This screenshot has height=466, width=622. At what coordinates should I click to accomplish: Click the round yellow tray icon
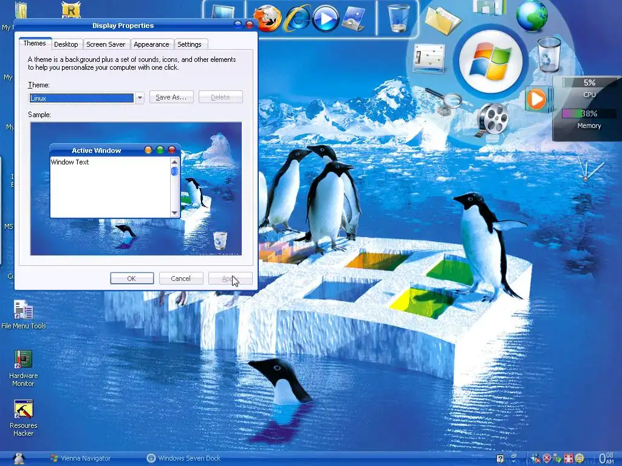click(x=579, y=459)
